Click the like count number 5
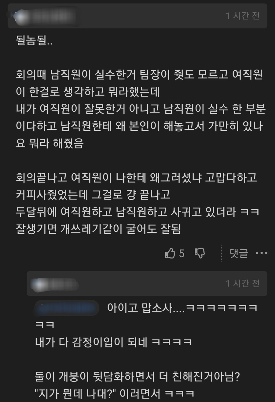The height and width of the screenshot is (402, 275). click(x=182, y=254)
